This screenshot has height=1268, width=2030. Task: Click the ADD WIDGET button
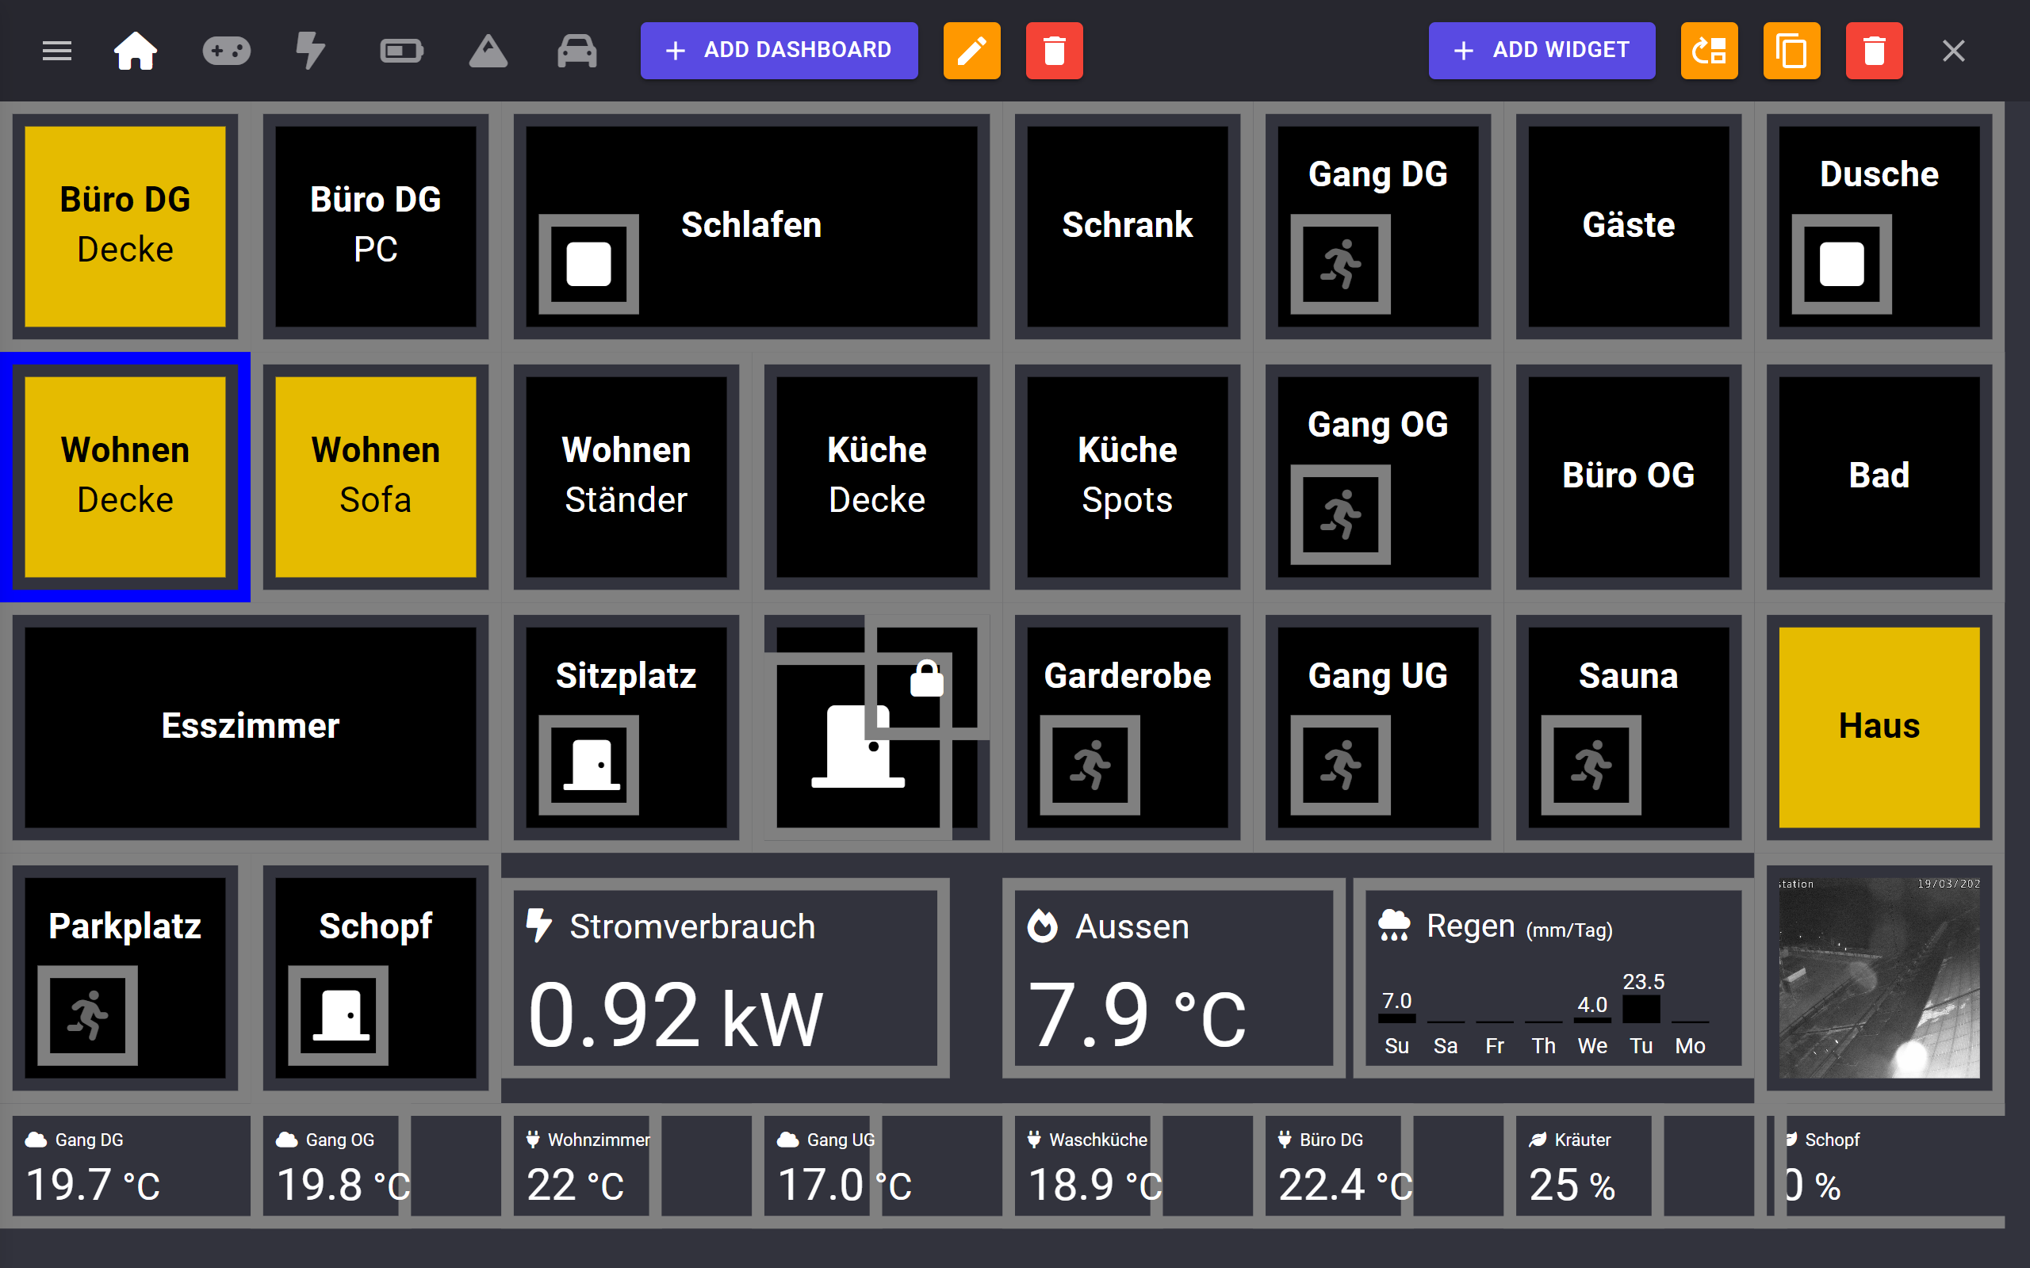(1542, 50)
